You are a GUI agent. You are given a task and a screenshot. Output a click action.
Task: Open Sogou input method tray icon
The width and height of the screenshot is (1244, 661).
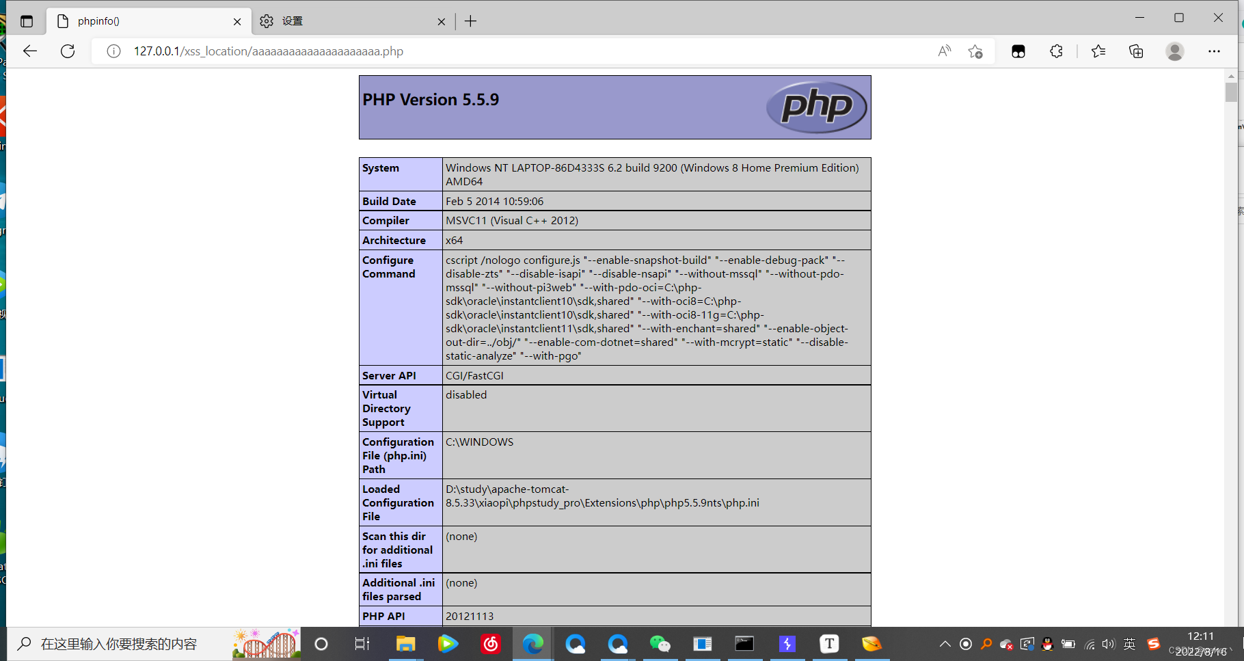[1154, 644]
